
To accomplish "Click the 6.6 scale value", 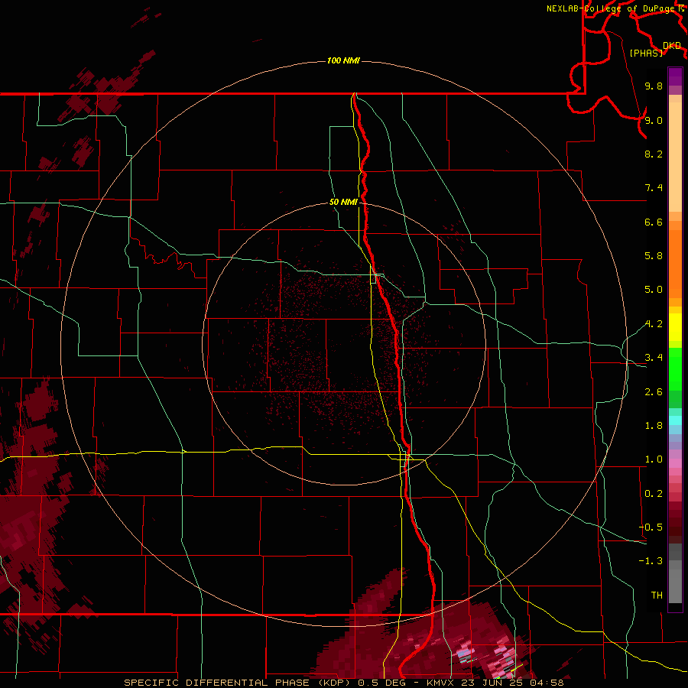I will click(x=654, y=222).
